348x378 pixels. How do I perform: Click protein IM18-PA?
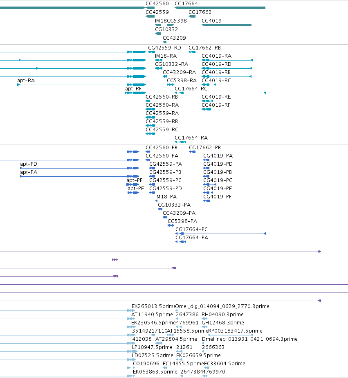pos(166,197)
